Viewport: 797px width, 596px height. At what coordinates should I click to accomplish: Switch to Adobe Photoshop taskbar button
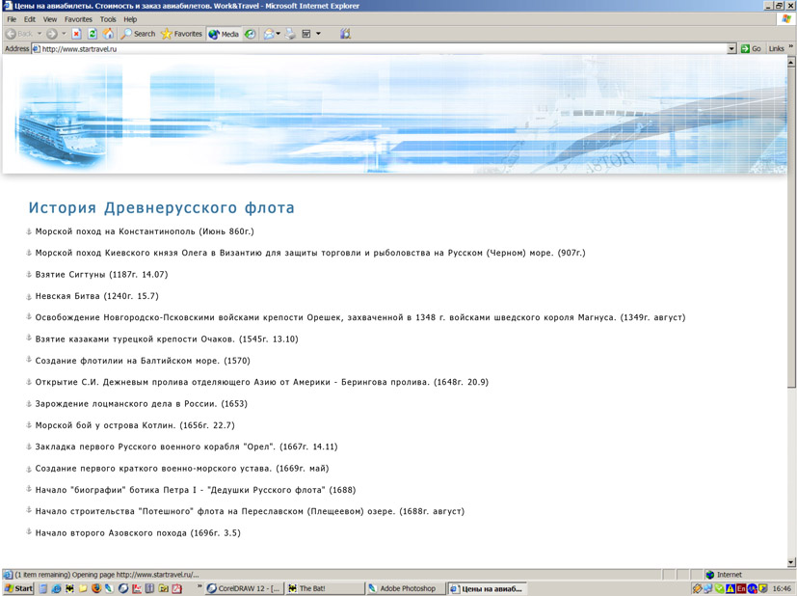pos(406,588)
